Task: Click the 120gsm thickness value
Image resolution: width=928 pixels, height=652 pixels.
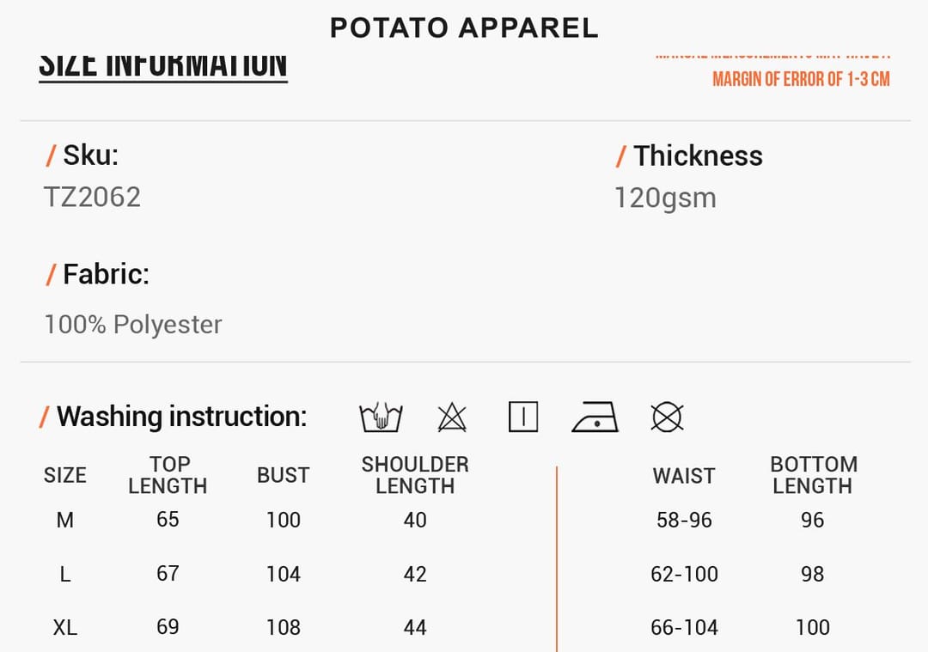Action: coord(665,198)
